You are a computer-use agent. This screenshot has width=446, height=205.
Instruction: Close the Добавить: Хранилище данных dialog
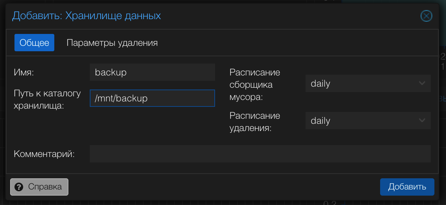(x=426, y=16)
